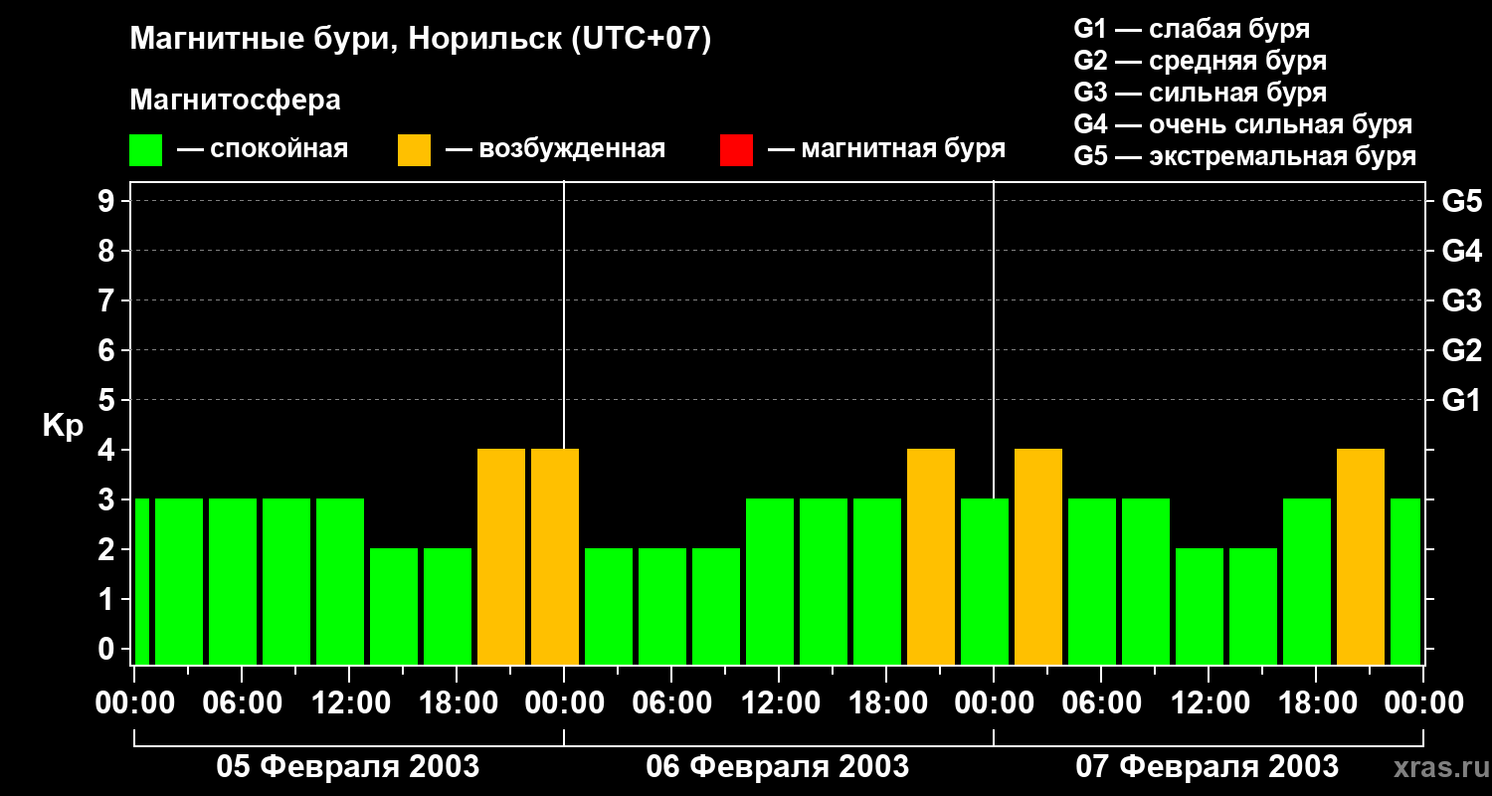Click green Kp 3 bar at 16:00–19:00, 07 Февраля
Viewport: 1492px width, 796px height.
coord(1307,581)
